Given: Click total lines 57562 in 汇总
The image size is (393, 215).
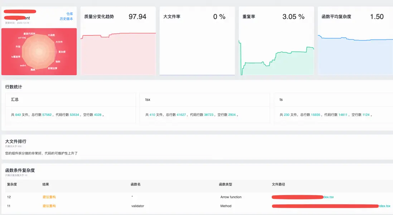Looking at the screenshot, I should tap(47, 115).
